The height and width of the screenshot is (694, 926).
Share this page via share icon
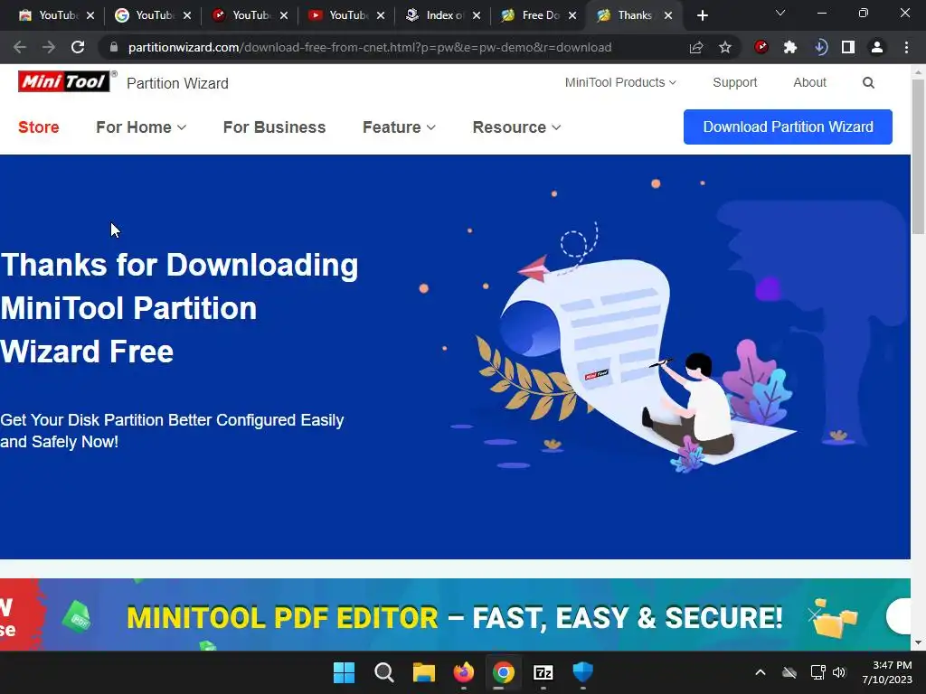click(x=696, y=47)
